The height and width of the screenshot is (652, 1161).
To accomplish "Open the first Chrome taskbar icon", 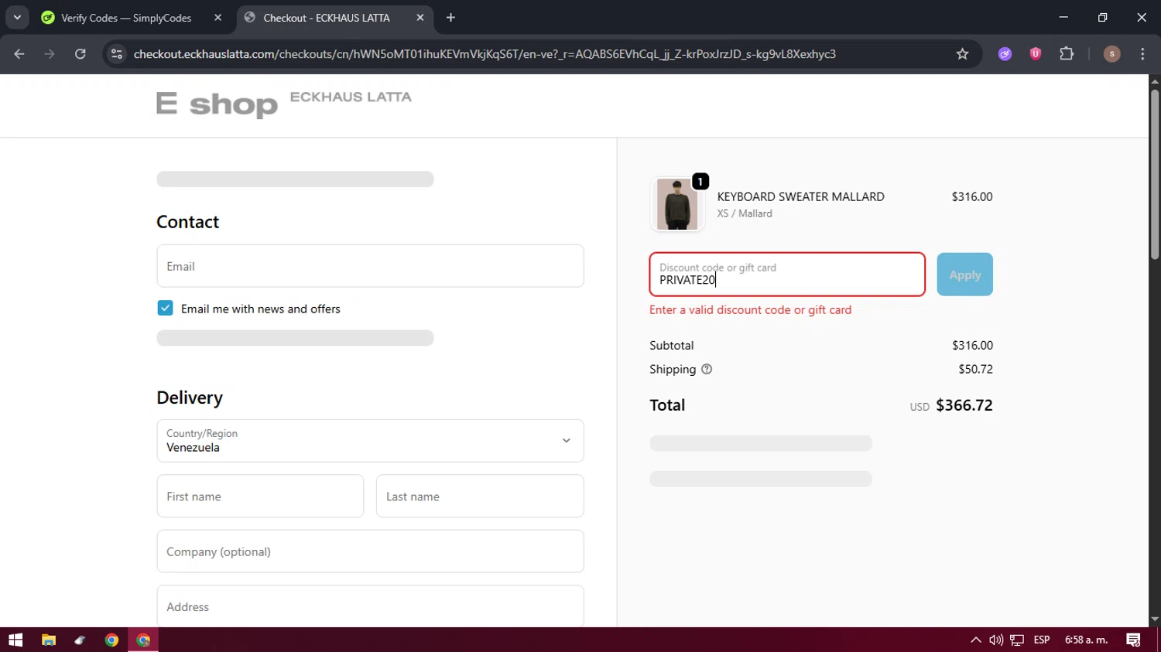I will tap(111, 640).
